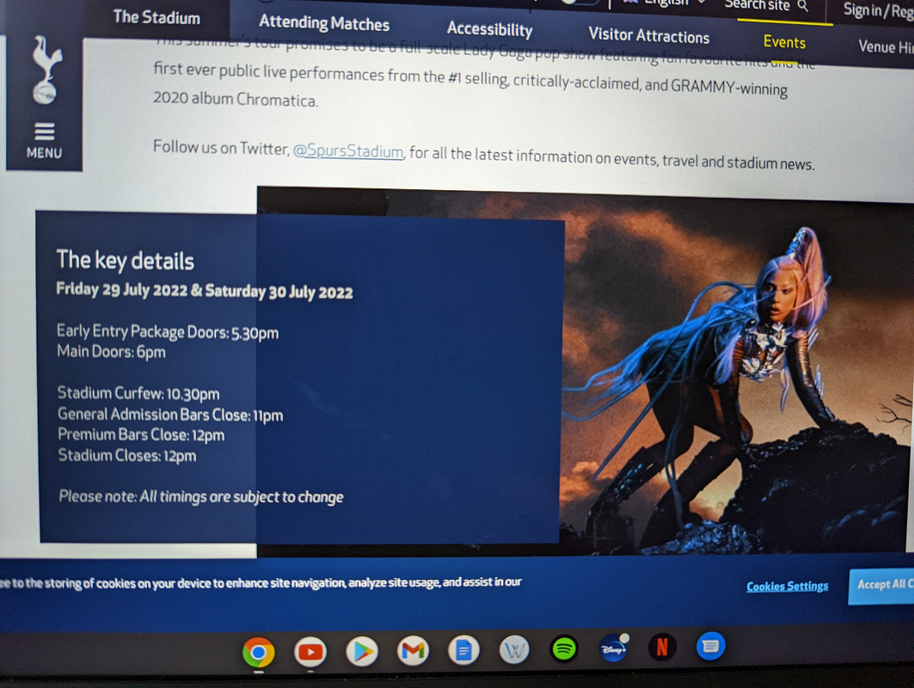Click 'The key details' heading

126,260
